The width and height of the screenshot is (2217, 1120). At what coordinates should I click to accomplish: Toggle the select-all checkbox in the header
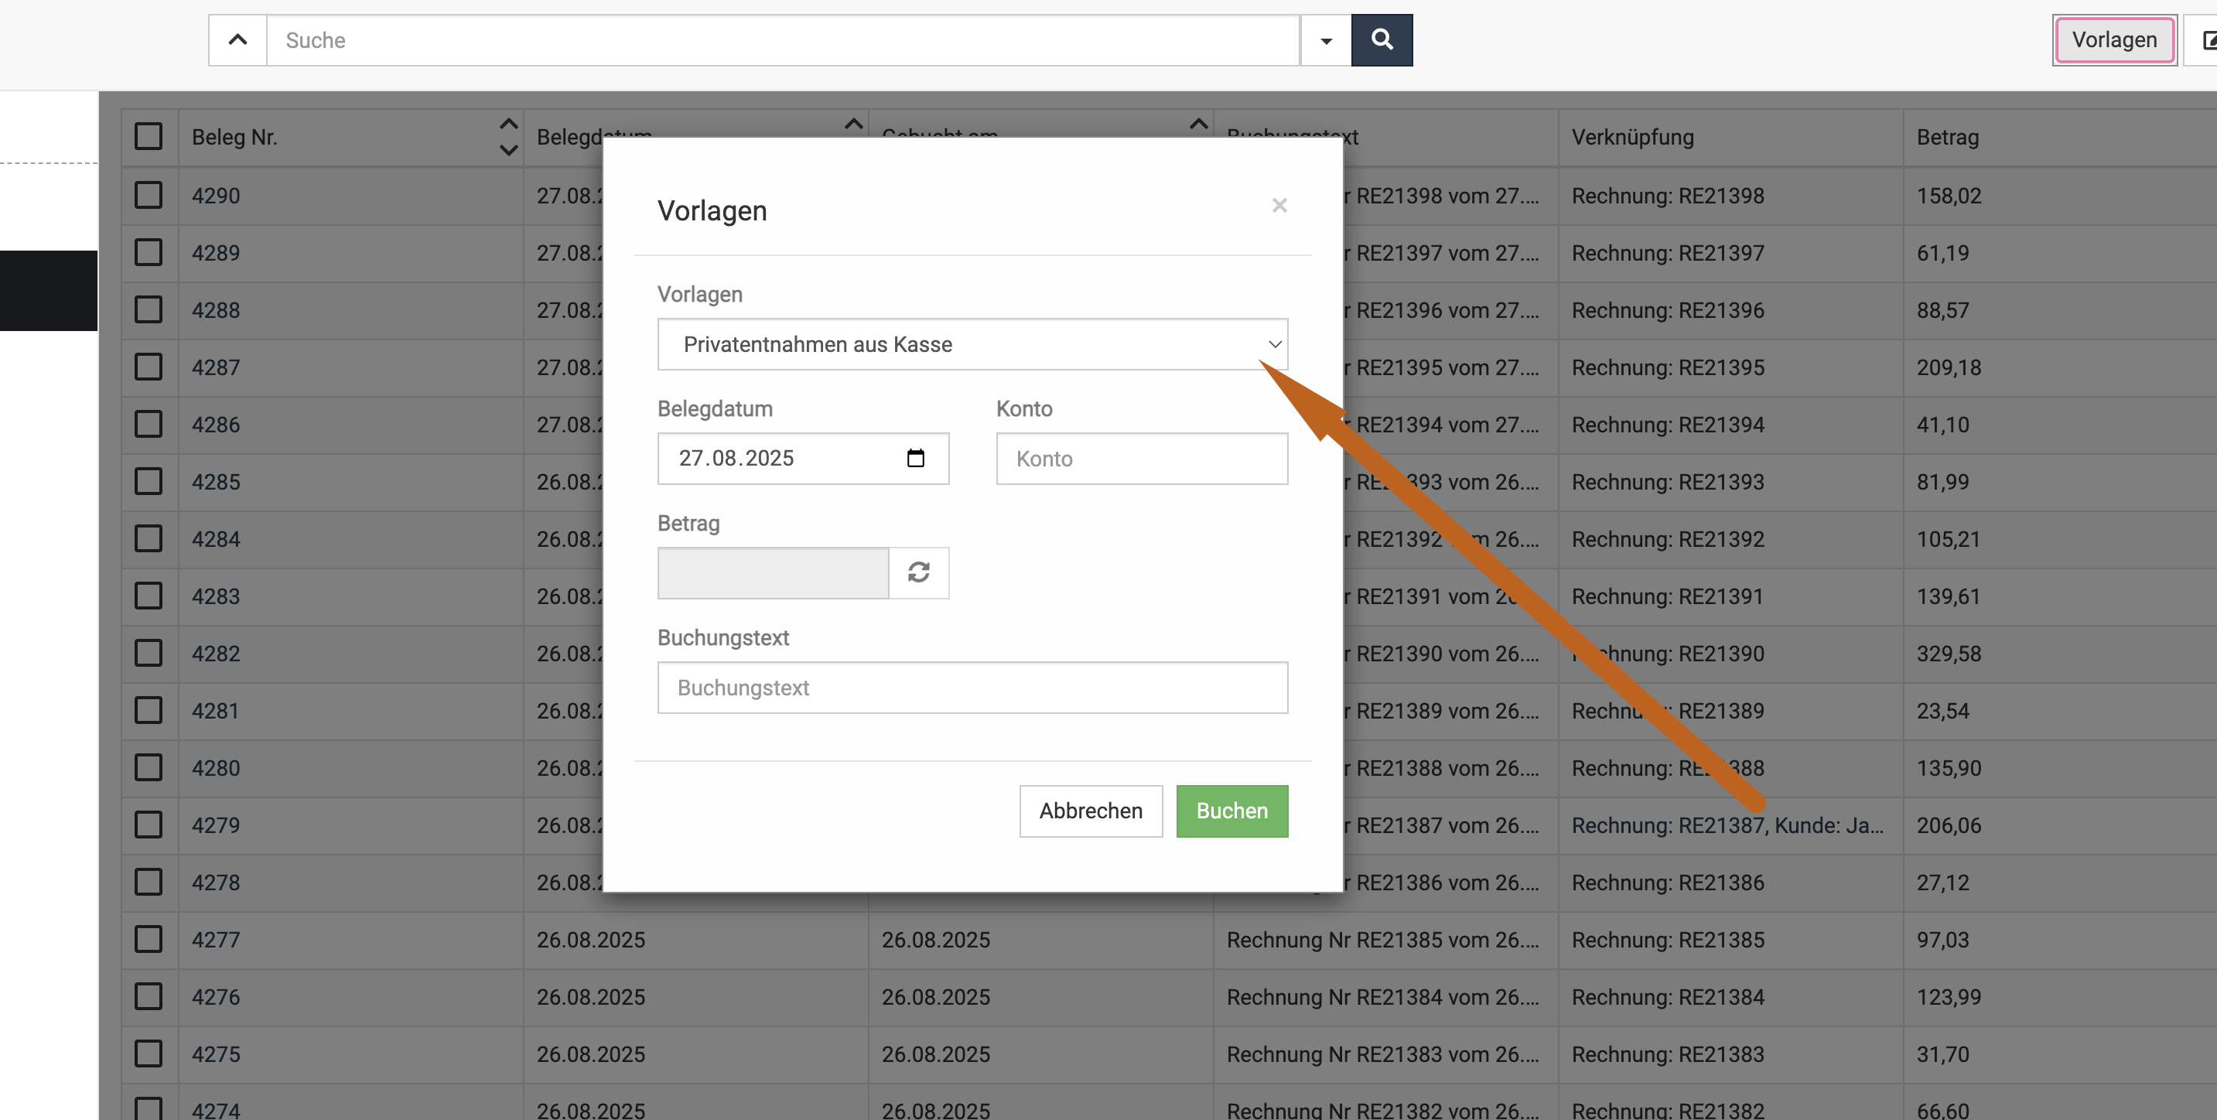pos(148,136)
